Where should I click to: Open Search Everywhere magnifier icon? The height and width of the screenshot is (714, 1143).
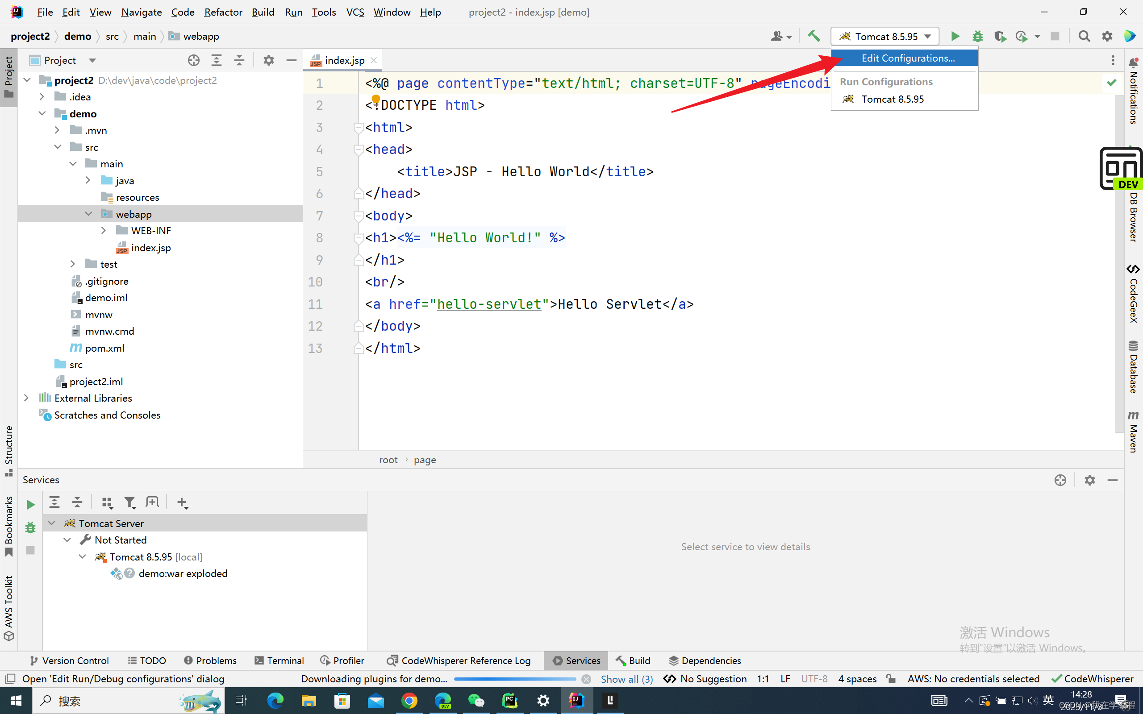click(x=1084, y=36)
